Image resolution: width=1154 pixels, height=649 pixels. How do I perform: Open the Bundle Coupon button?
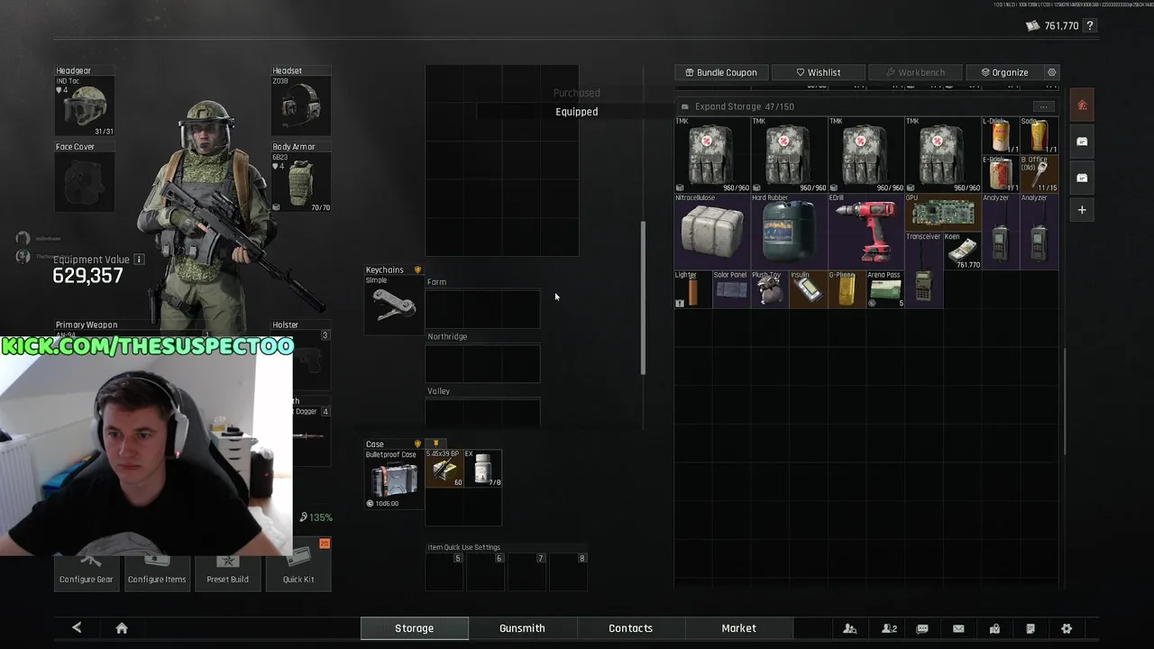coord(721,72)
